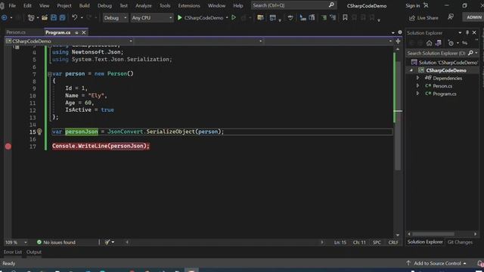The height and width of the screenshot is (272, 484).
Task: Click the CRLF line ending indicator
Action: click(x=393, y=243)
